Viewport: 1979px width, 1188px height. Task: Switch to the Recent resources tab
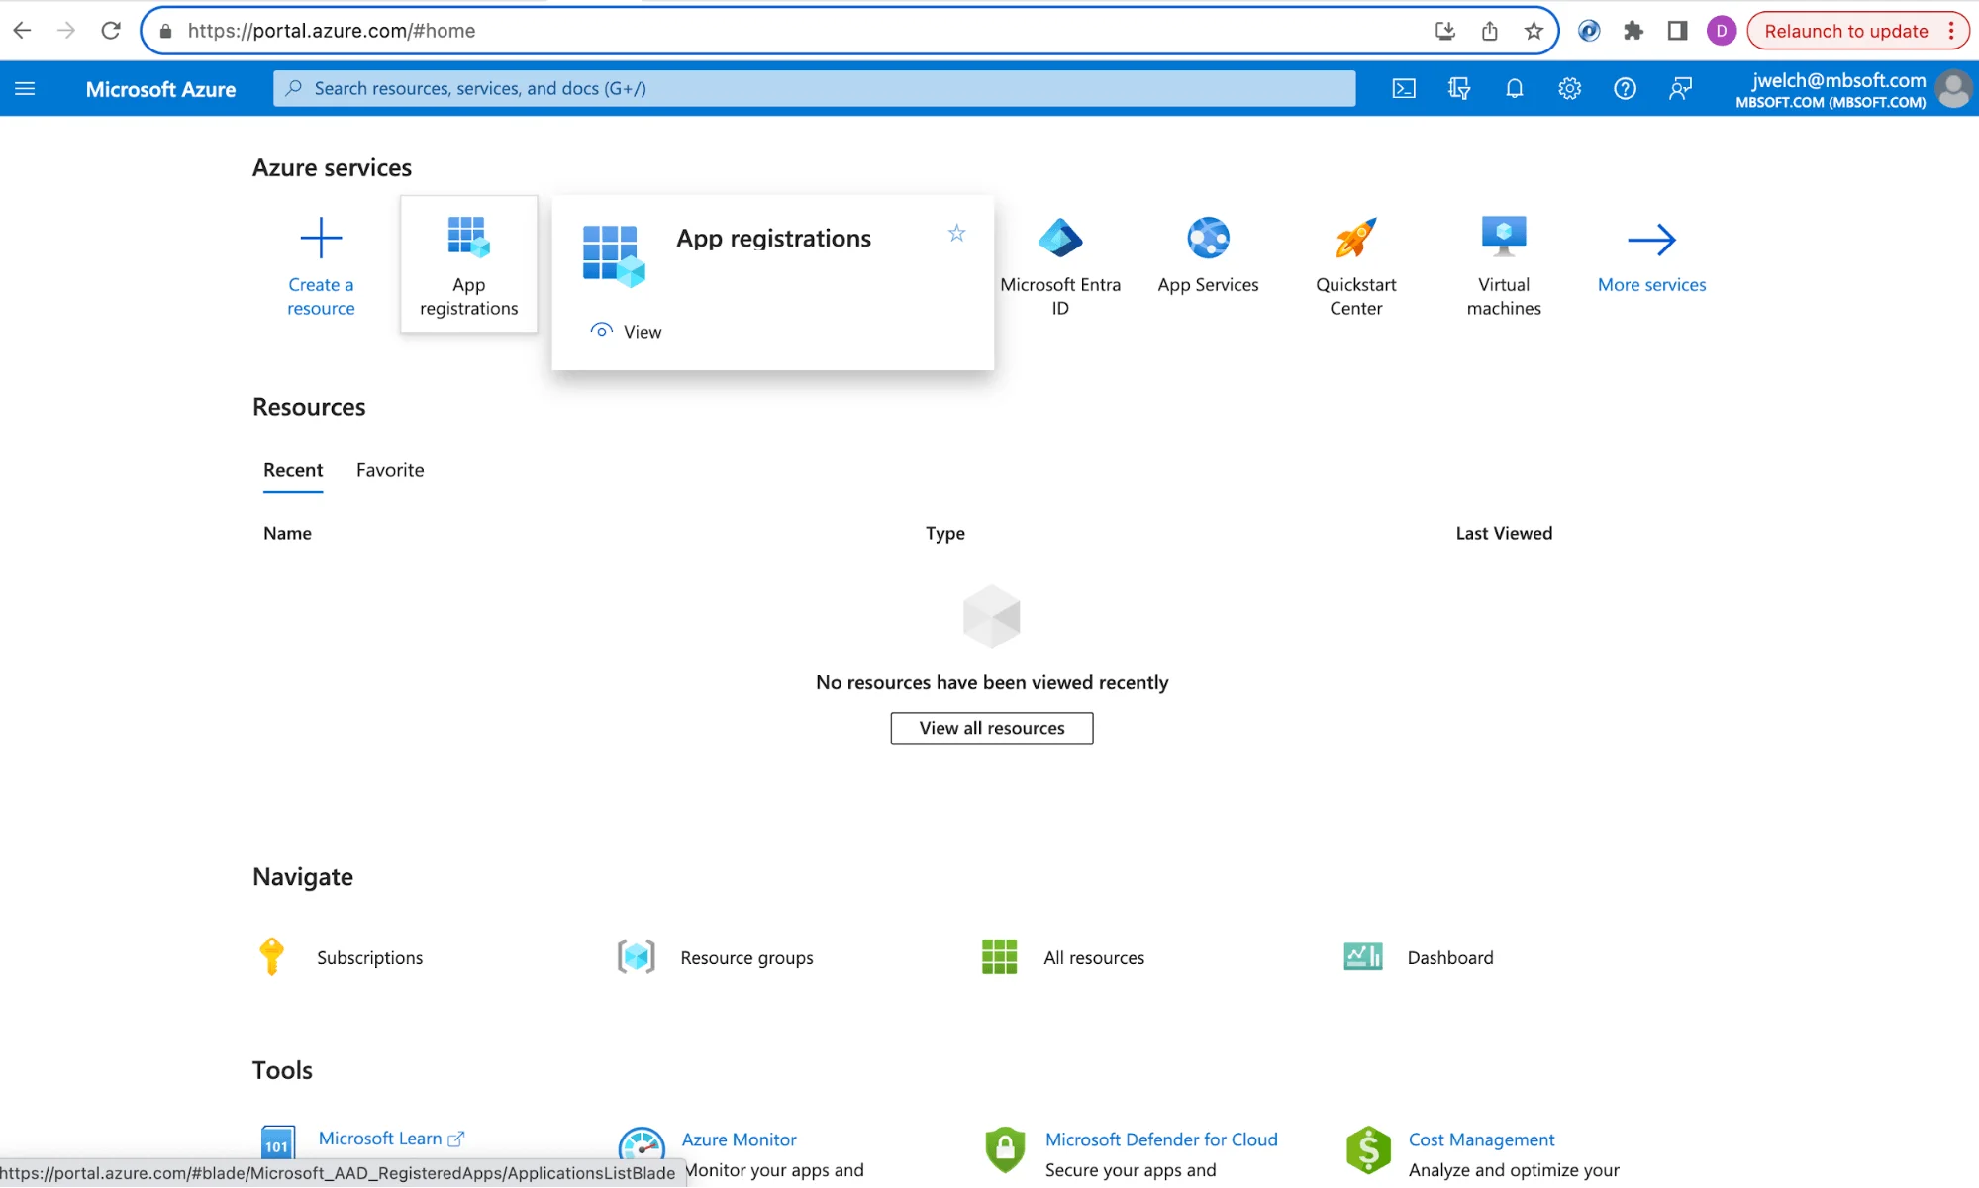coord(293,470)
